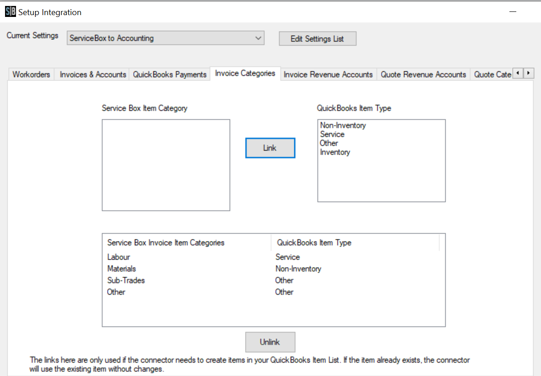Click the Non-Inventory type next to Materials
Screen dimensions: 541x376
(x=298, y=269)
